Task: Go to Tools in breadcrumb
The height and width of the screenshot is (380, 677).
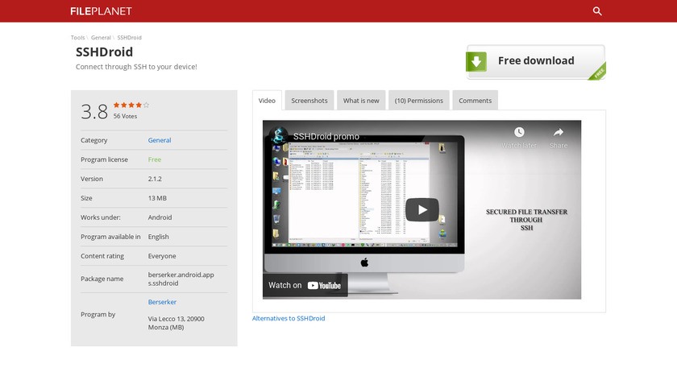Action: click(x=77, y=38)
